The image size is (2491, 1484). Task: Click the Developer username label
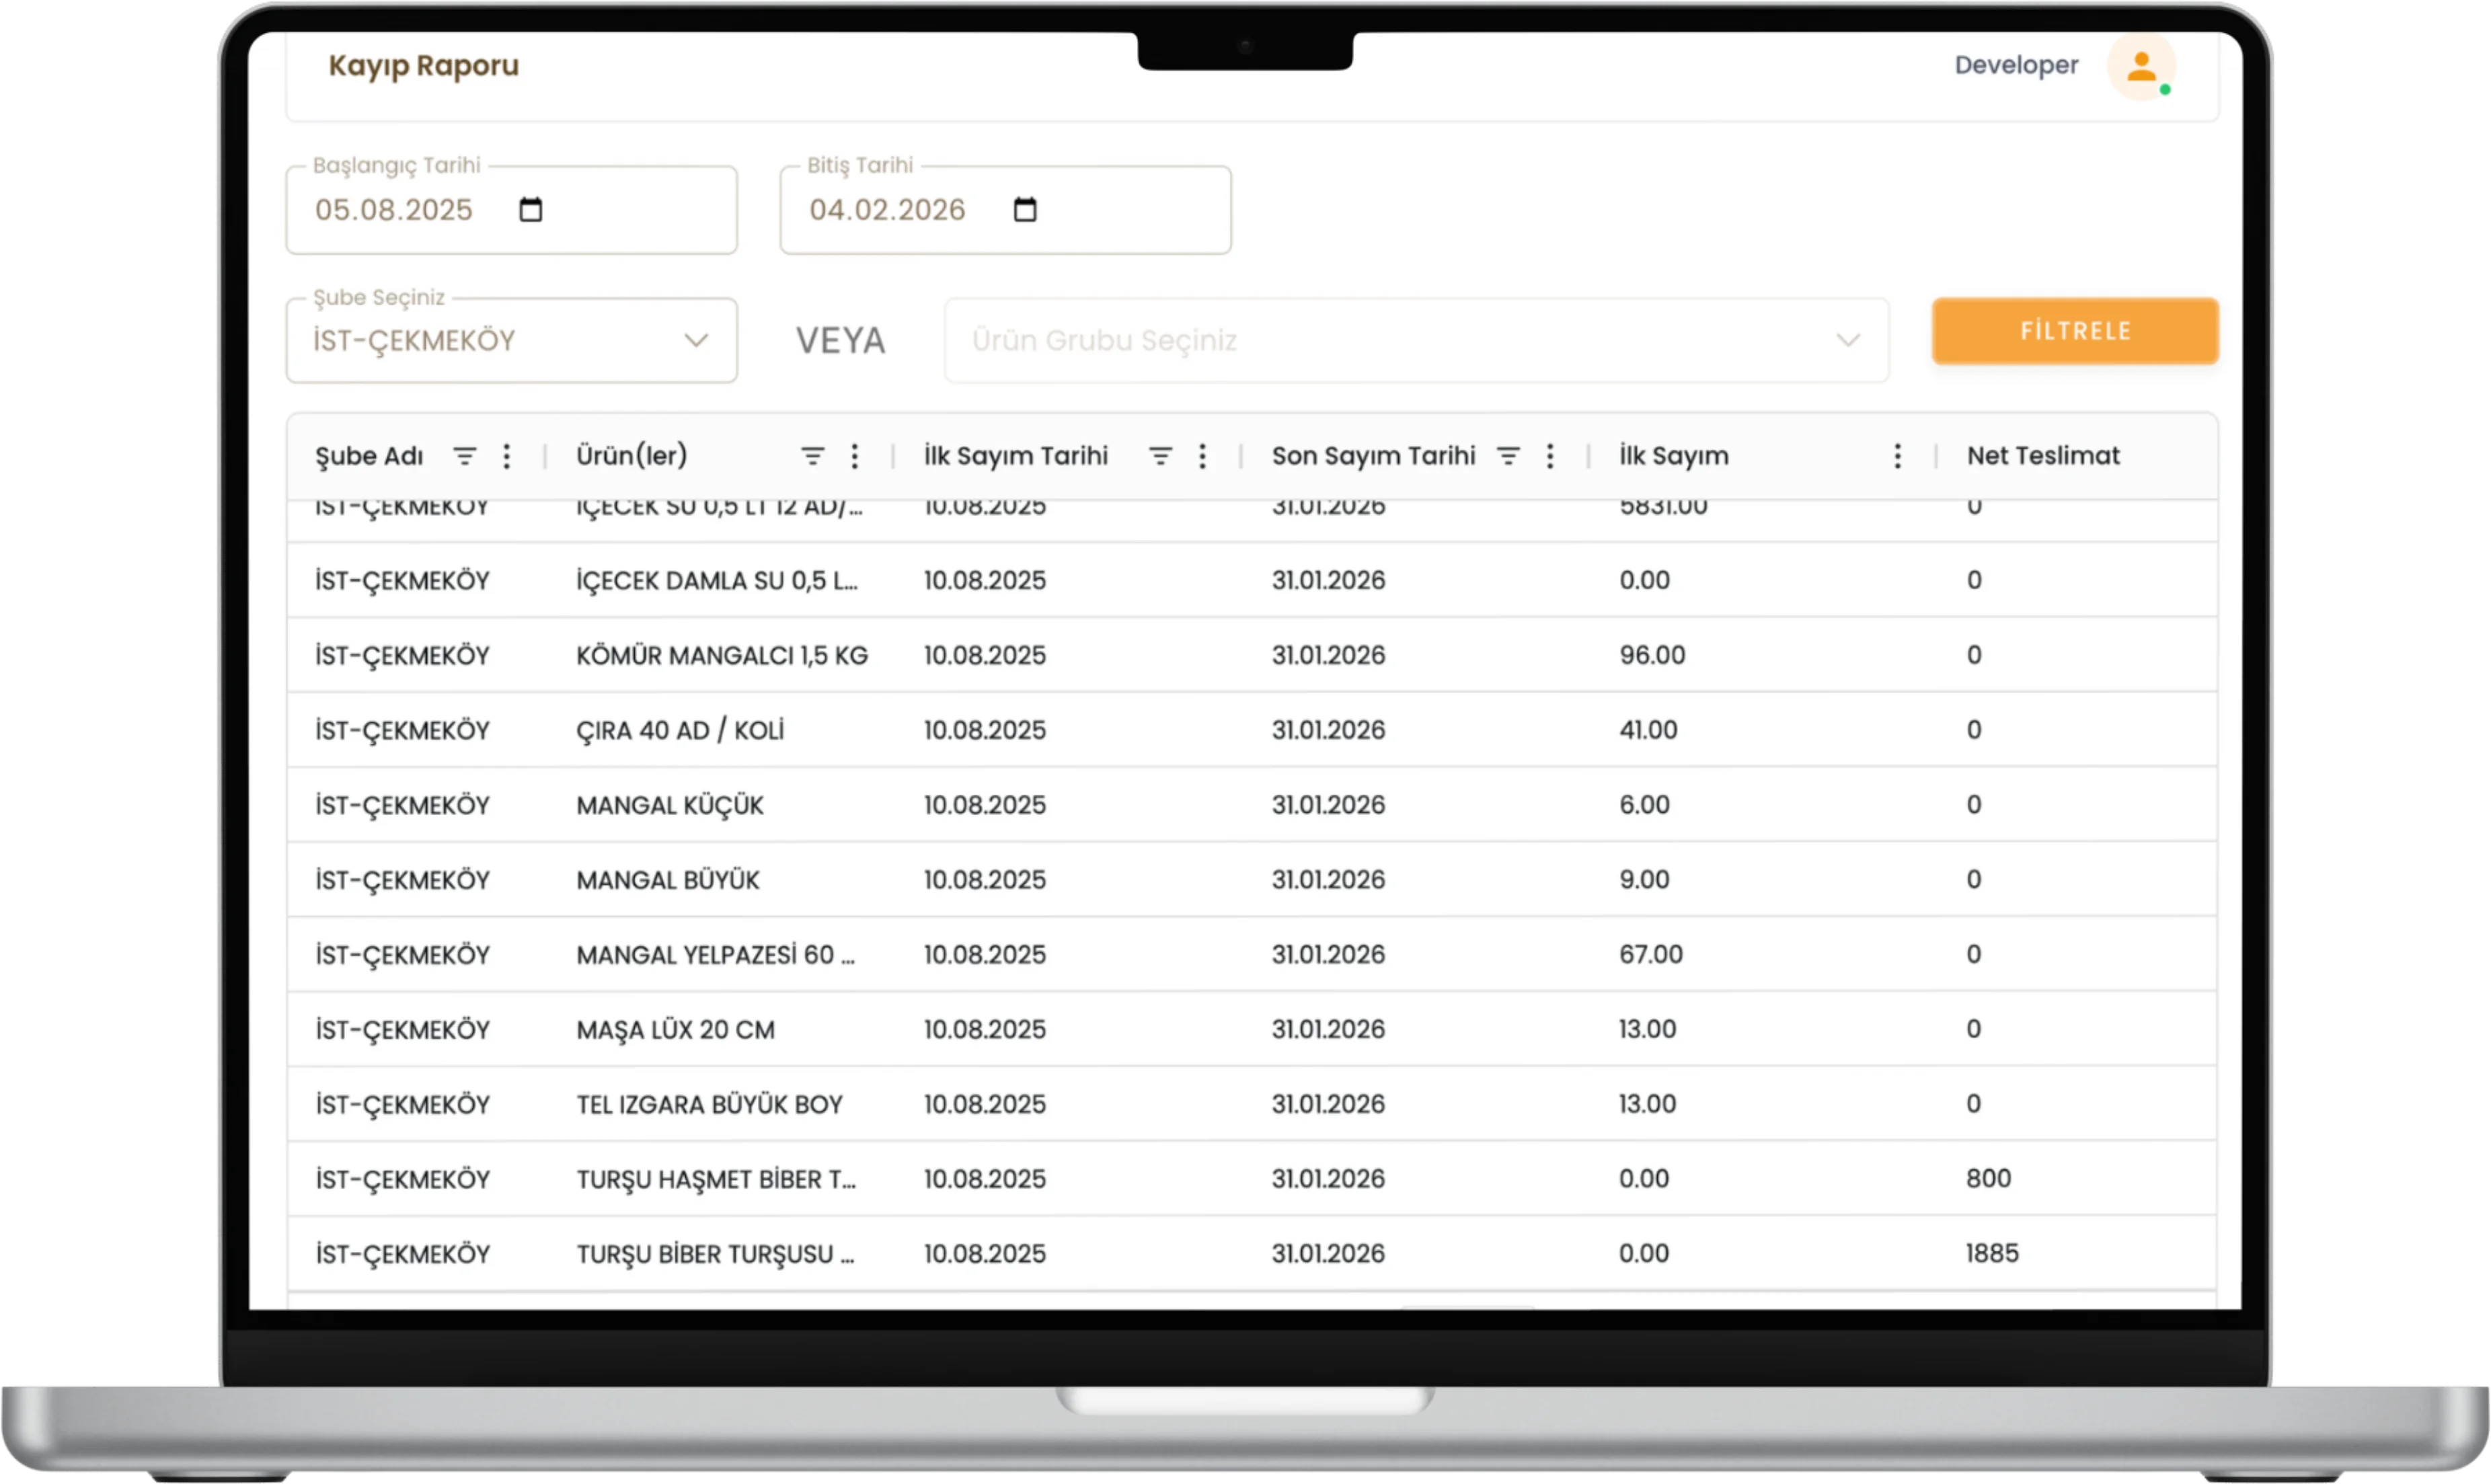click(x=2015, y=65)
